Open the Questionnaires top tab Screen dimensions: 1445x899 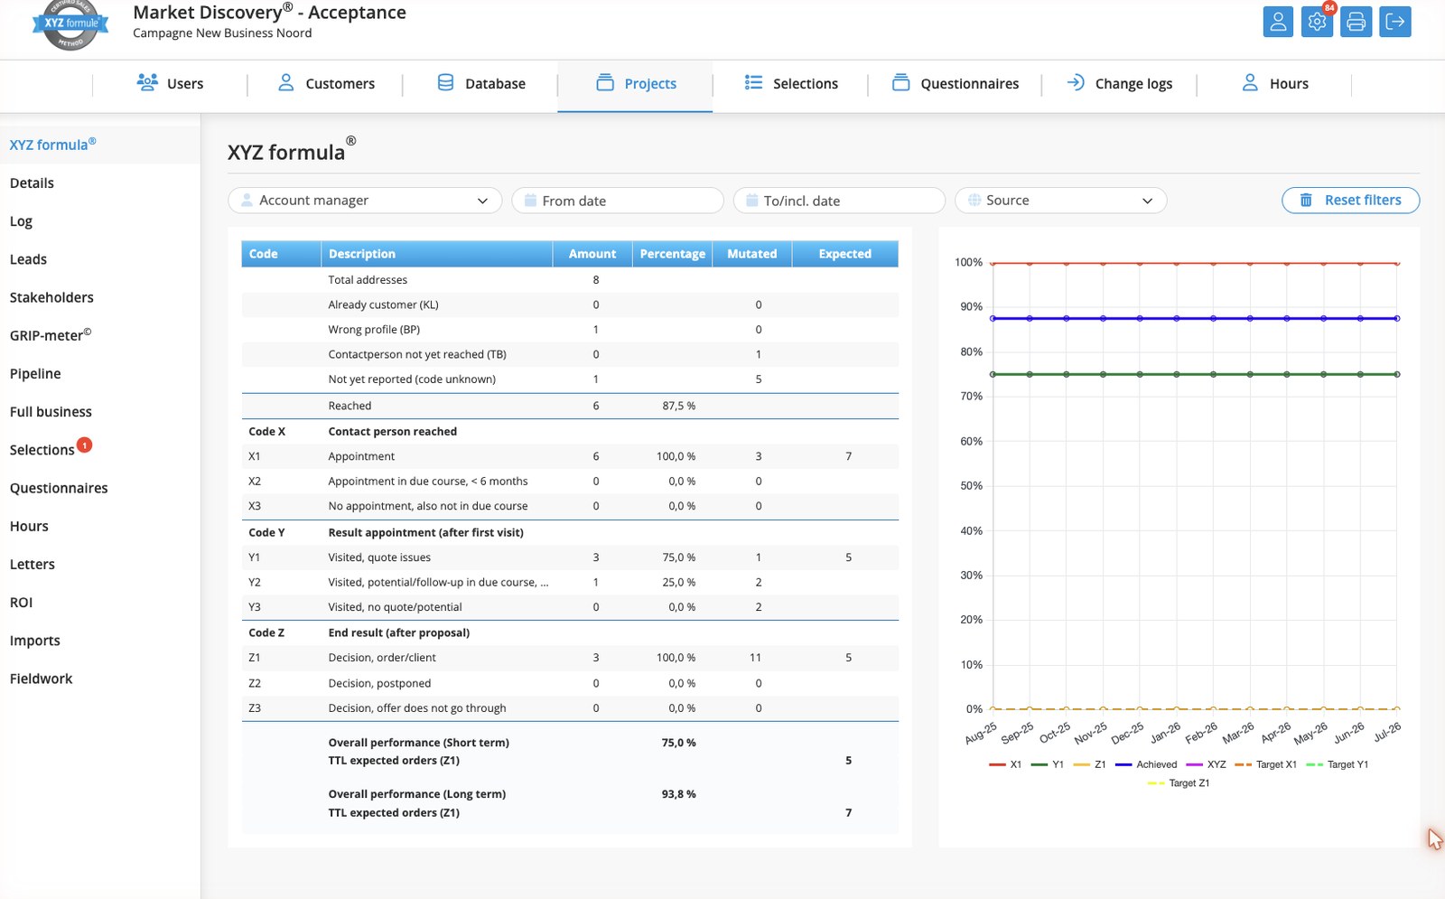[x=955, y=83]
